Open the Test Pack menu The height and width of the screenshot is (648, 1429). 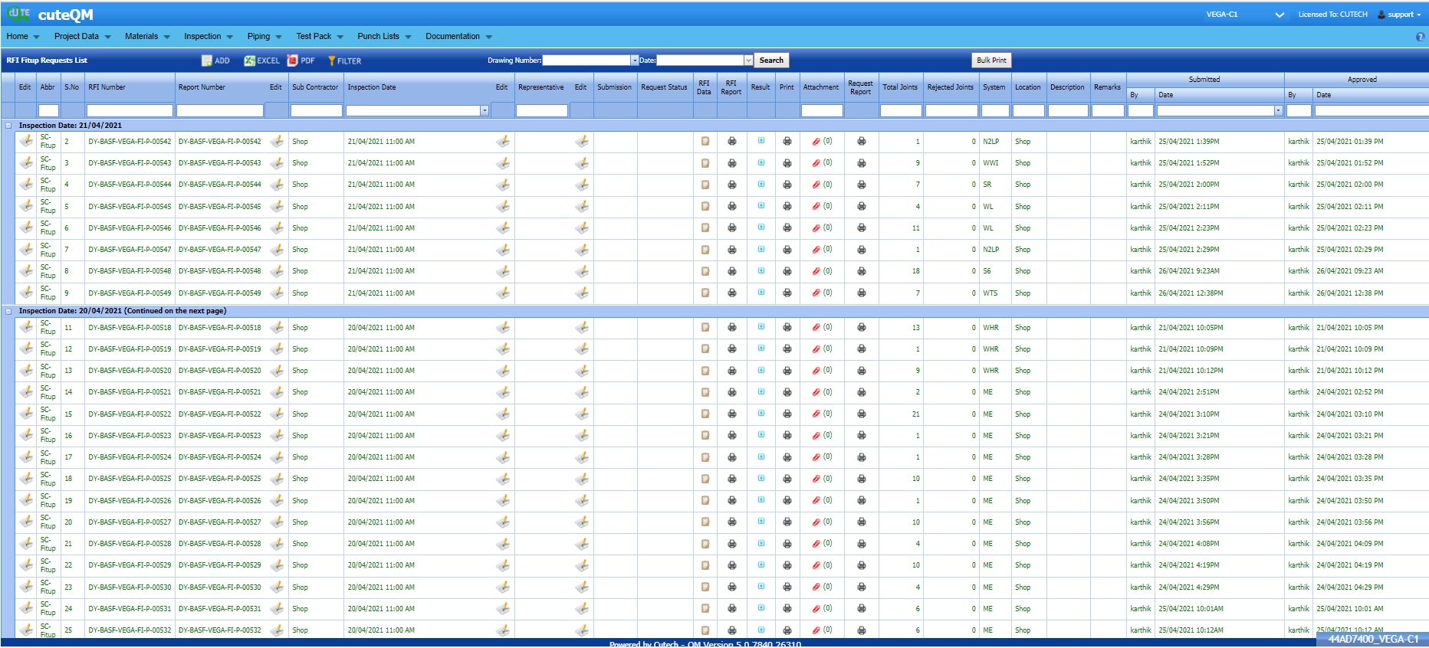pos(319,36)
